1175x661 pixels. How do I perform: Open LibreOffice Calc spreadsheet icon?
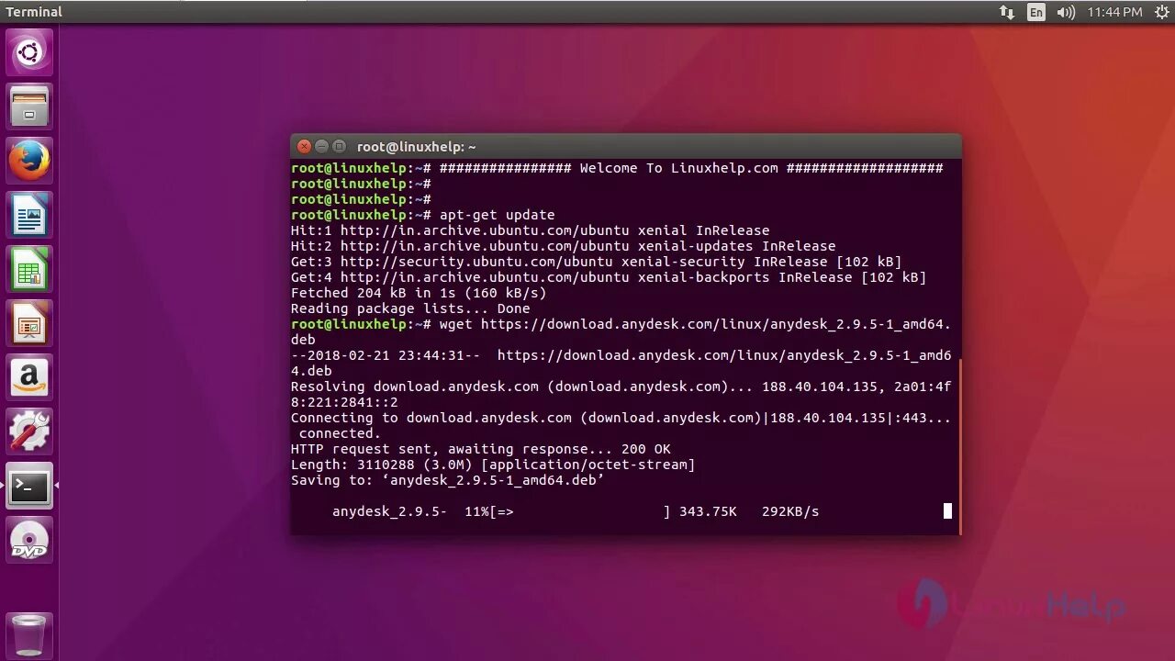tap(29, 268)
